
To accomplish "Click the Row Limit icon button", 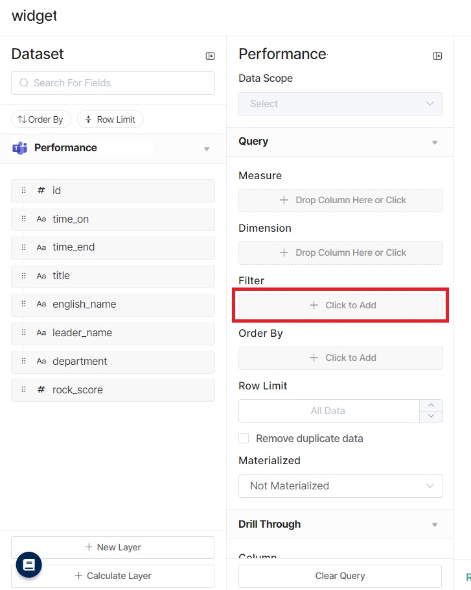I will (110, 119).
